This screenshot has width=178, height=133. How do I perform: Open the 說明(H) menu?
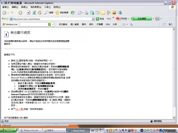coord(57,7)
